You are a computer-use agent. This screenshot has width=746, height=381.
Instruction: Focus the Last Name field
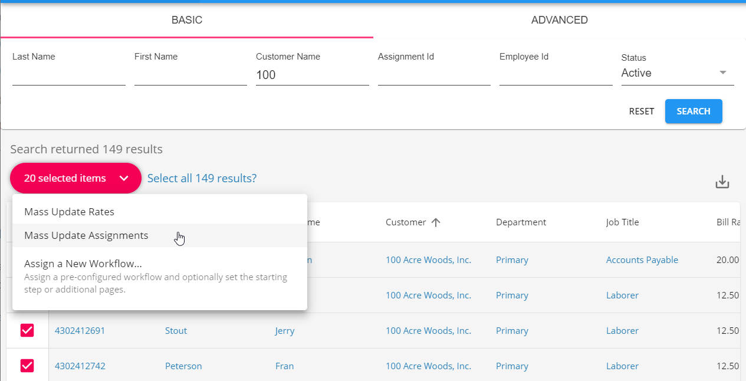68,75
